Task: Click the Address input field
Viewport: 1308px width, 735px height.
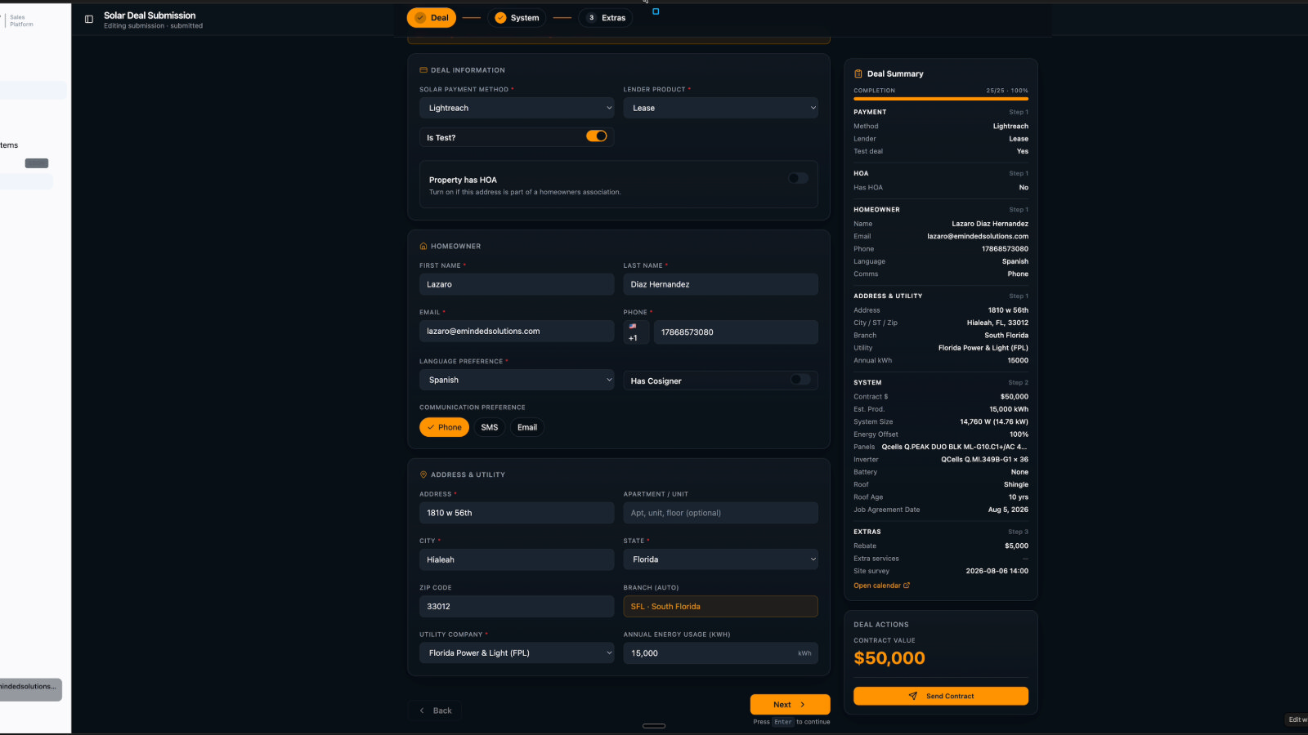Action: (517, 513)
